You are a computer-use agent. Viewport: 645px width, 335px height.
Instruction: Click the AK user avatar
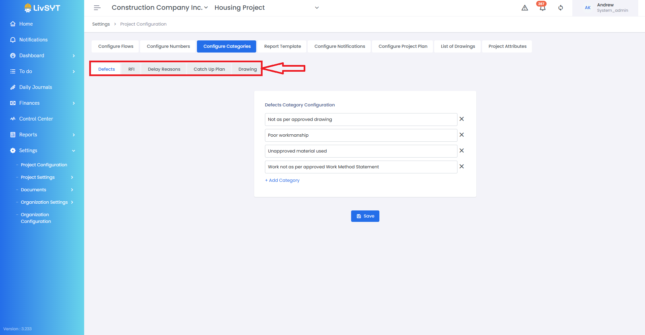[x=587, y=8]
